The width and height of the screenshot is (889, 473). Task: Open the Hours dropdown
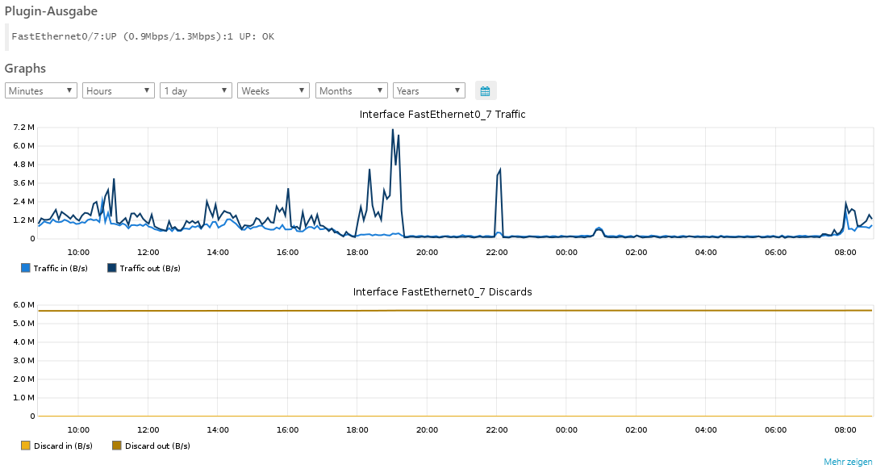coord(118,90)
